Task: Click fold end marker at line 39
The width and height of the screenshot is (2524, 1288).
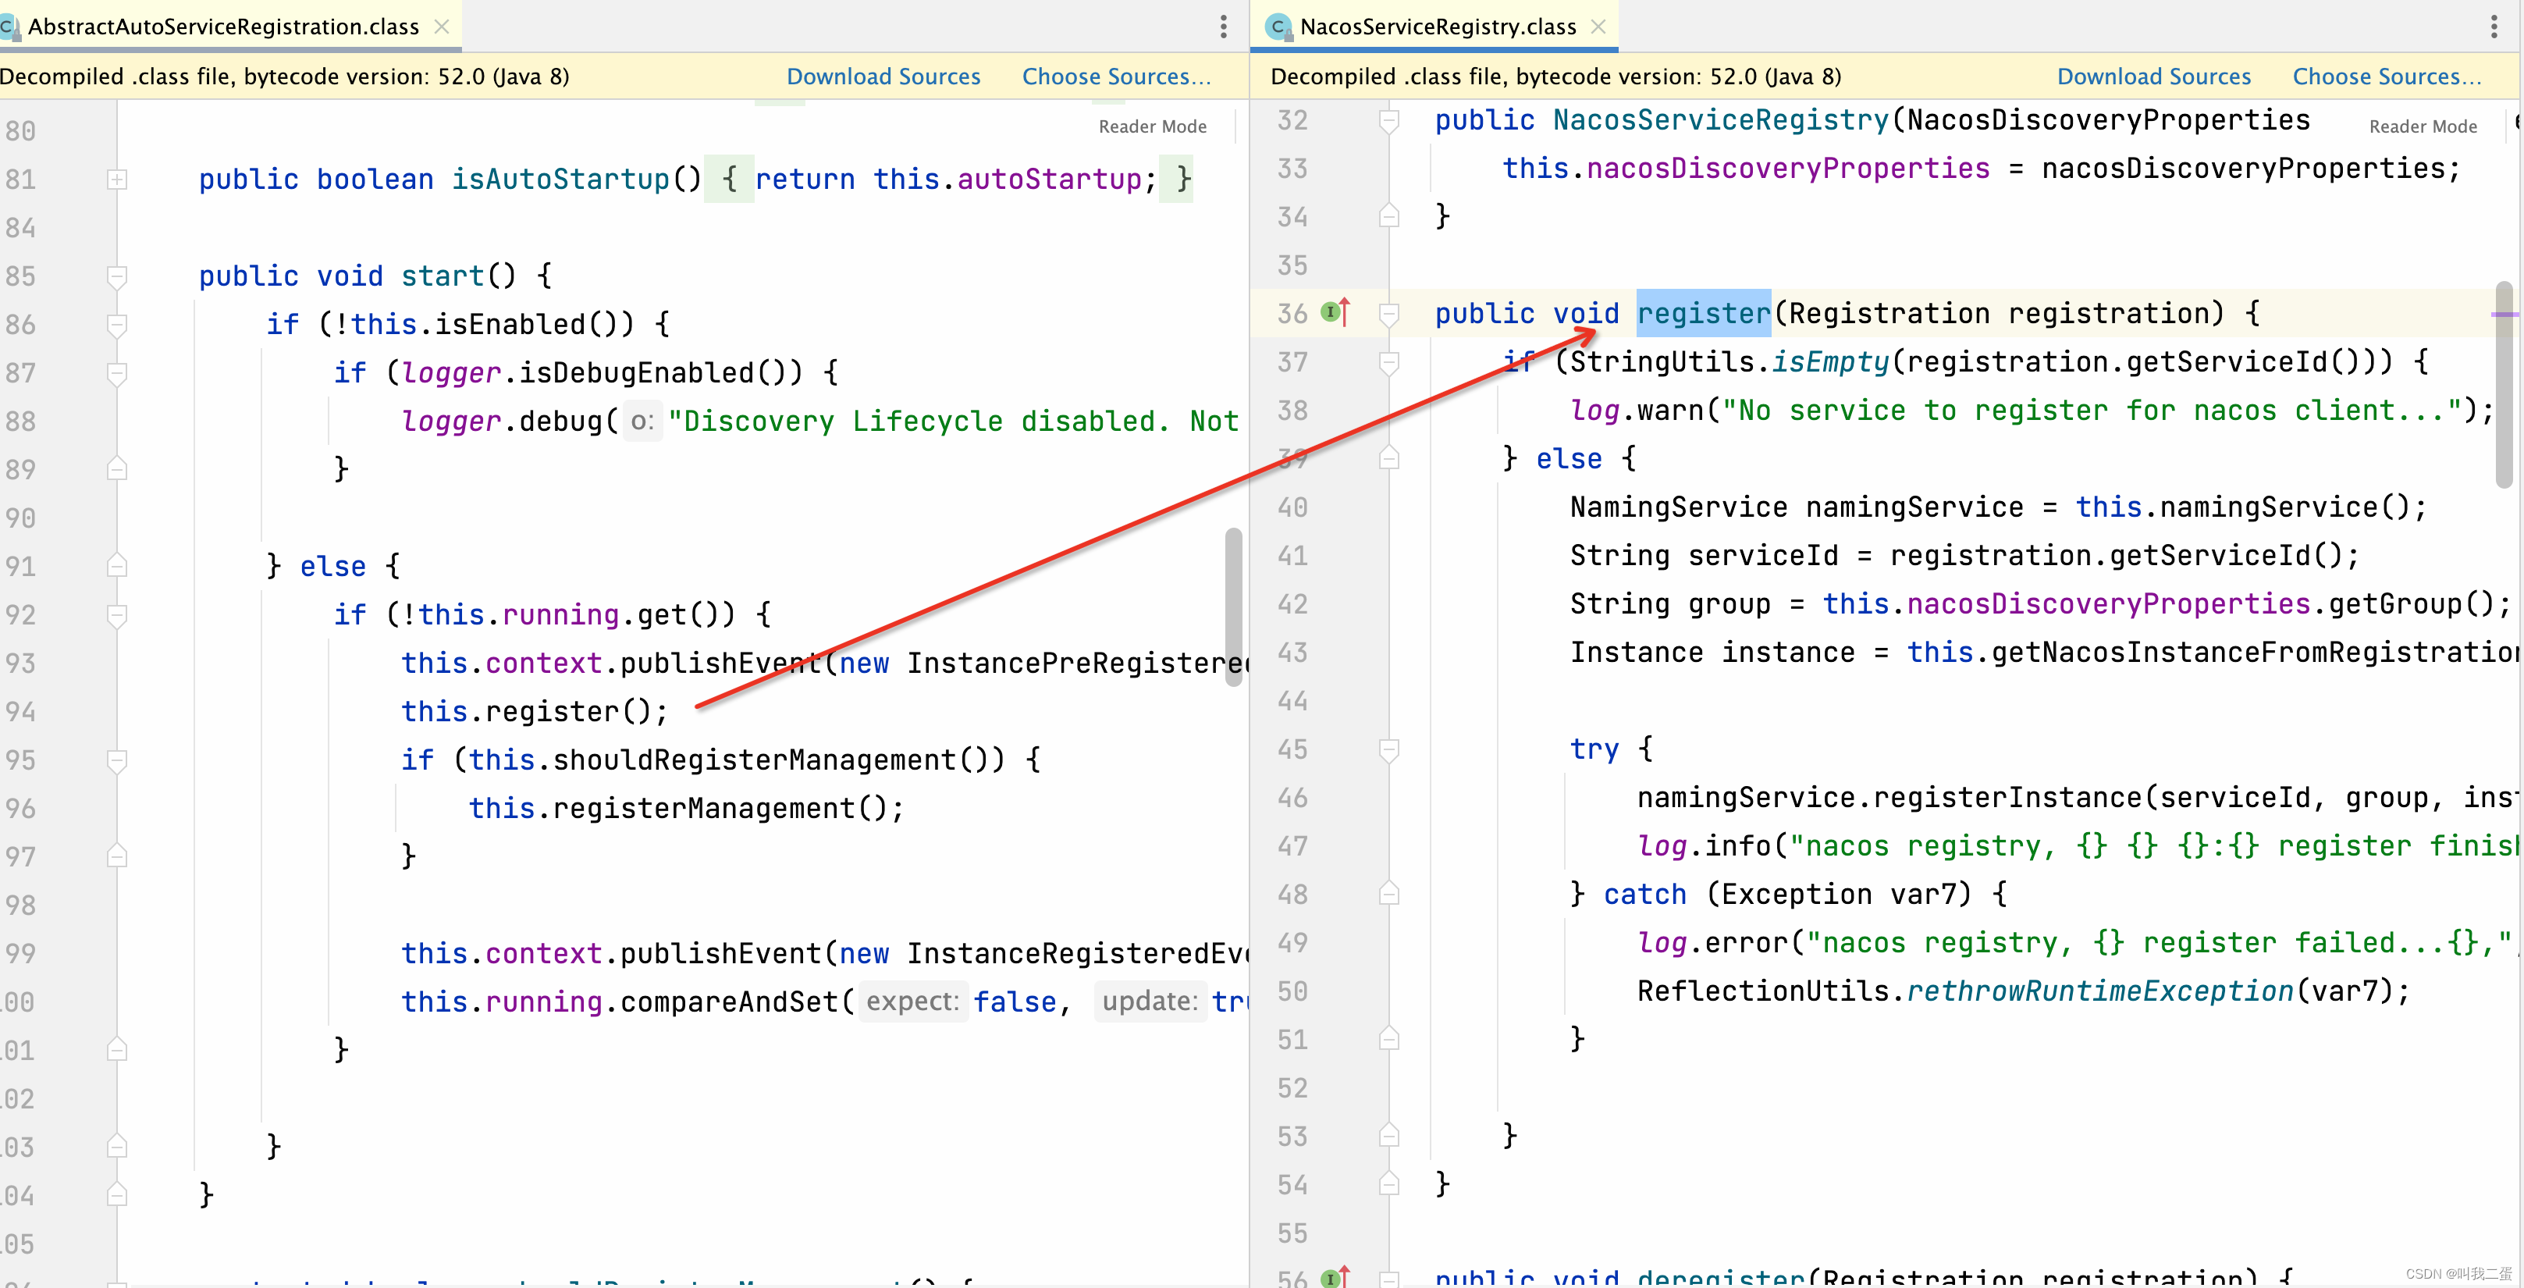Action: click(1388, 457)
